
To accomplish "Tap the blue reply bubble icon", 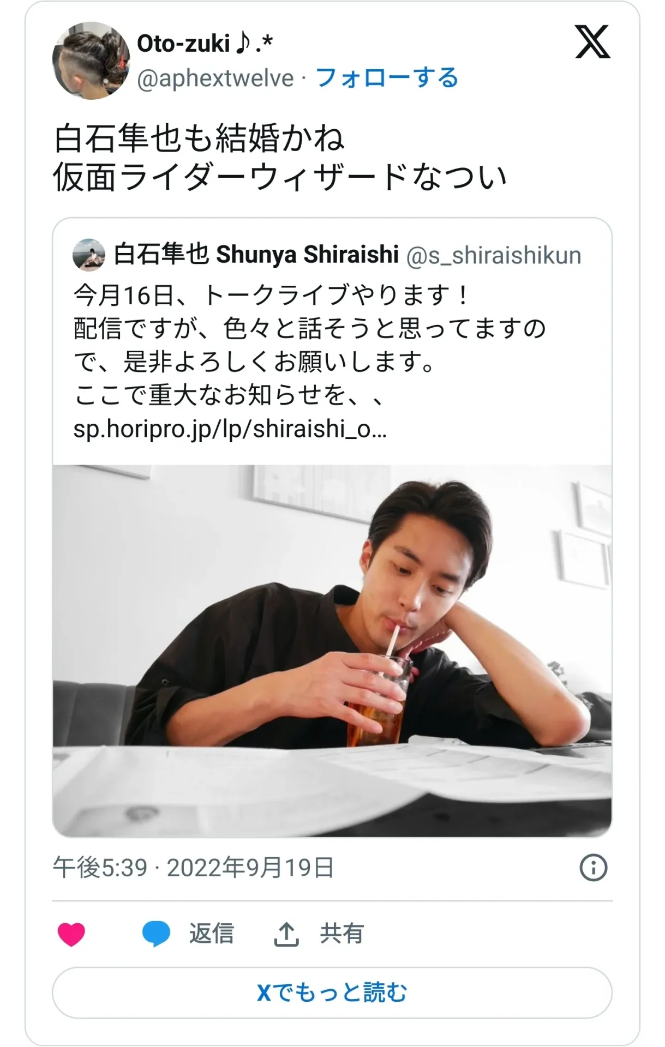I will 156,934.
